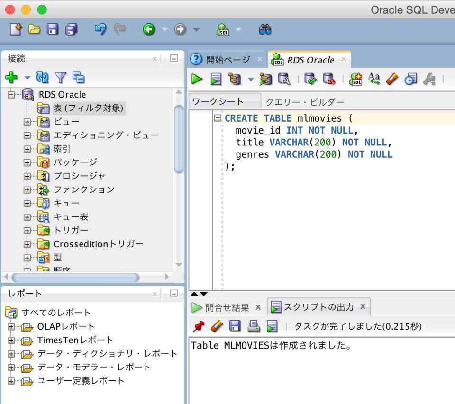Image resolution: width=455 pixels, height=404 pixels.
Task: Commit database changes
Action: coord(309,79)
